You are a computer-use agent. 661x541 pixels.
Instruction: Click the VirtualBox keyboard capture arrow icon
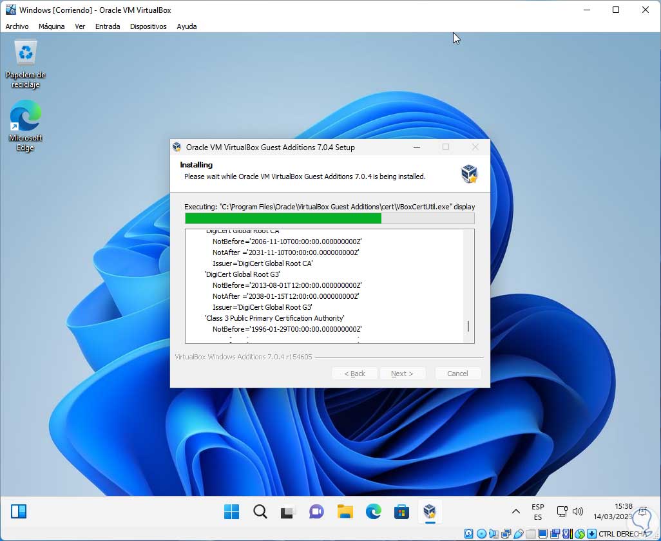click(592, 534)
